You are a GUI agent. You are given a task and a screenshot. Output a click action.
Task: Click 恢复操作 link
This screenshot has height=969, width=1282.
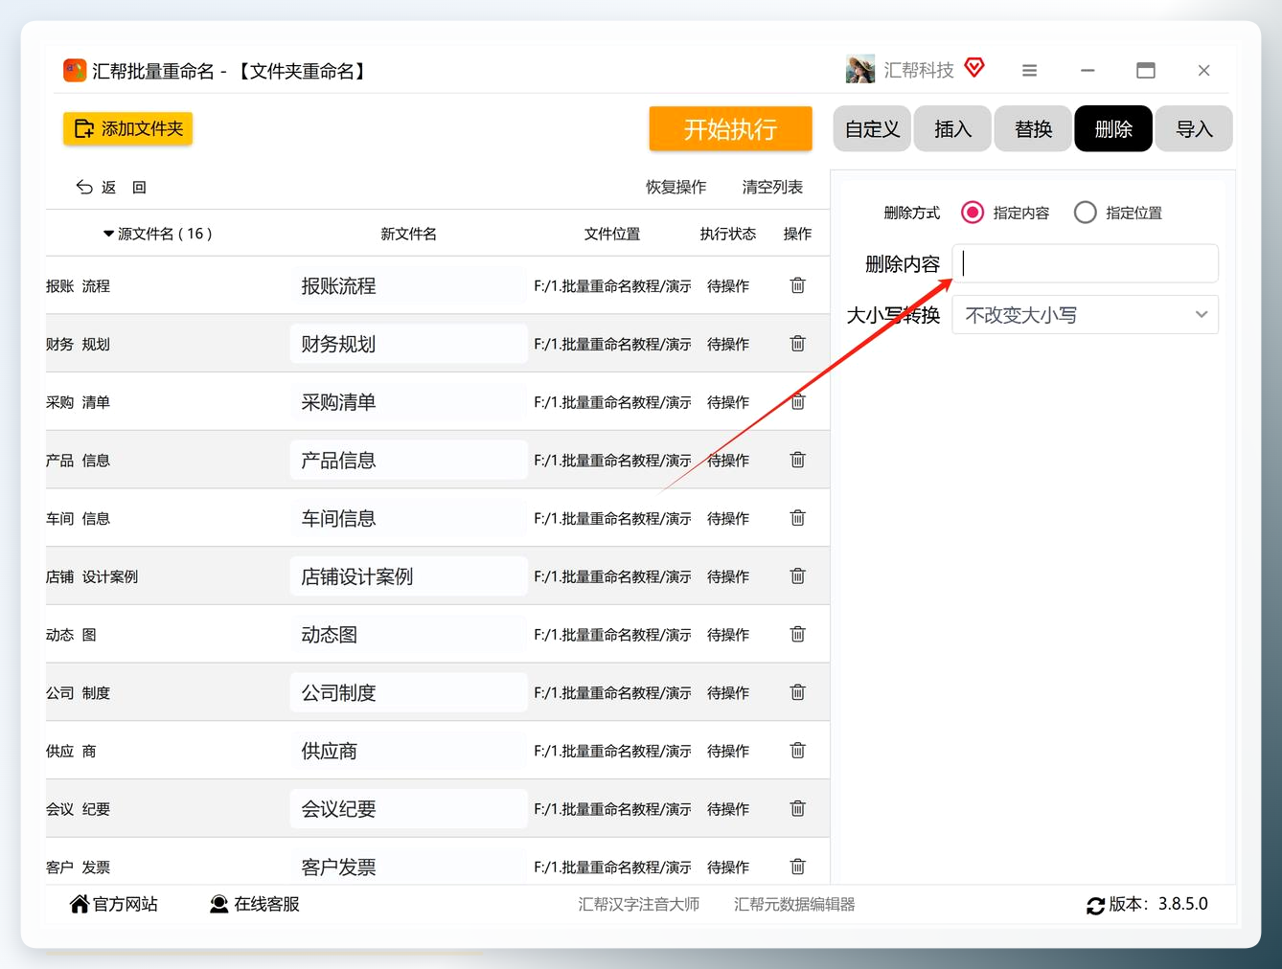(x=676, y=187)
